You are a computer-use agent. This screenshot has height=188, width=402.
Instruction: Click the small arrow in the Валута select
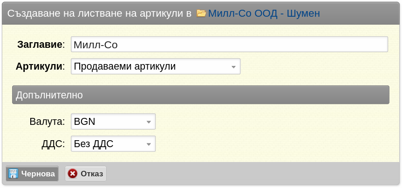tap(149, 122)
